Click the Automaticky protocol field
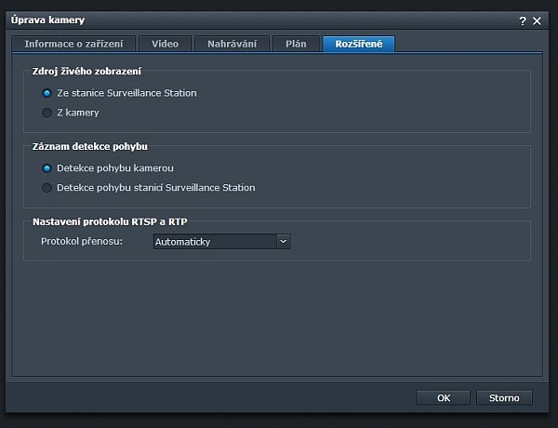558x428 pixels. point(215,241)
